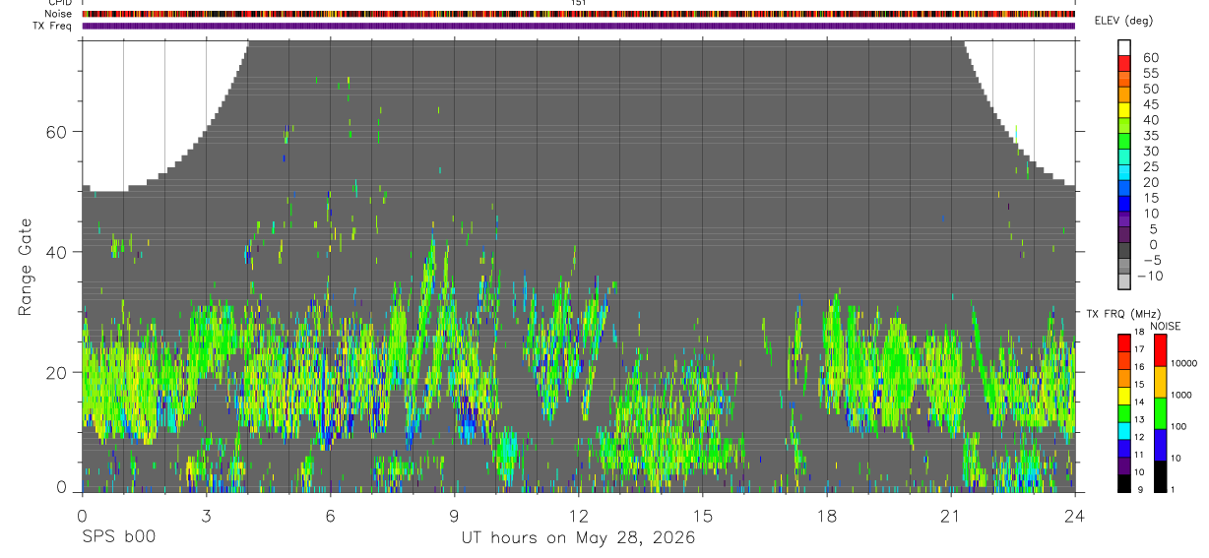Click the cyan 20–25 degree elevation swatch
This screenshot has height=558, width=1209.
[x=1124, y=173]
